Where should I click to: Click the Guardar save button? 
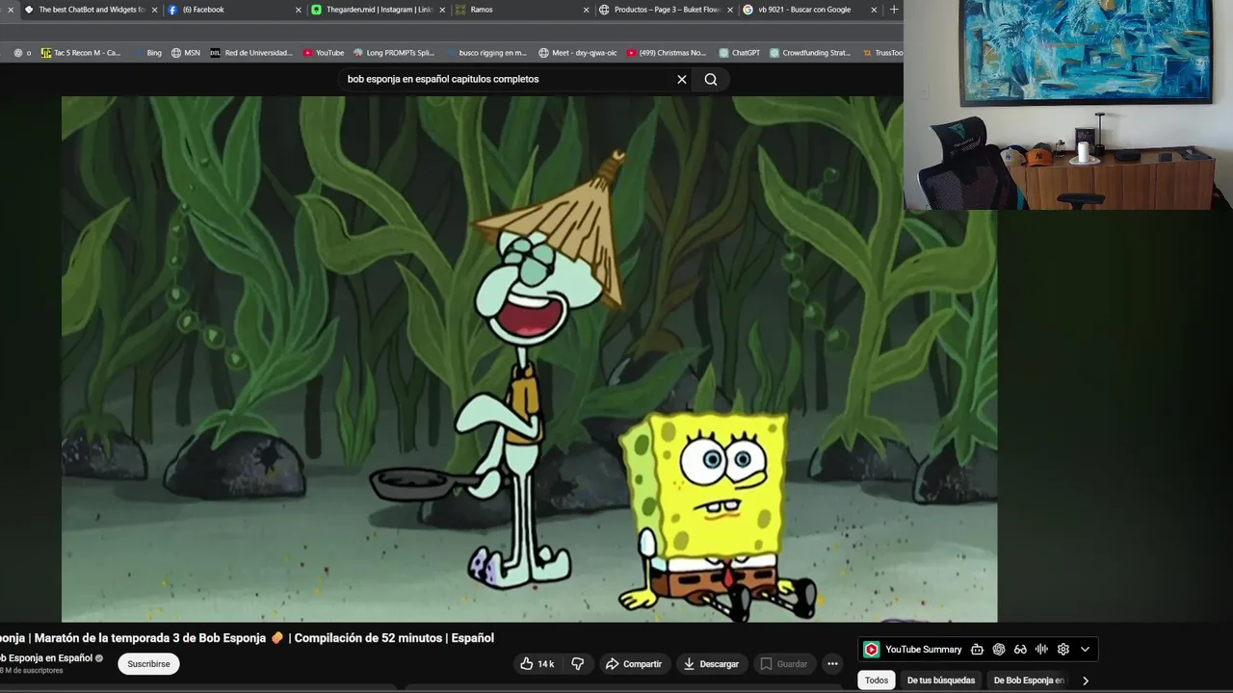783,664
